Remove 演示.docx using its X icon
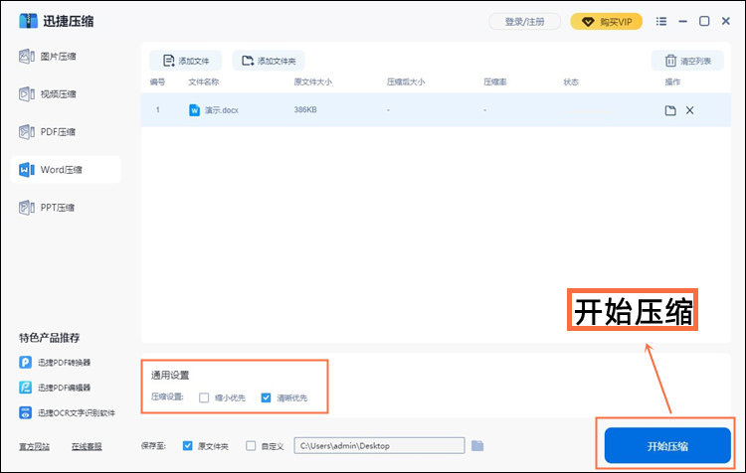 (690, 110)
